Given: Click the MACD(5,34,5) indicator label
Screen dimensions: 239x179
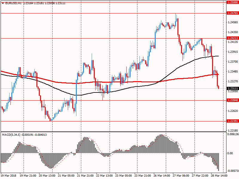Looking at the screenshot, I should point(13,135).
